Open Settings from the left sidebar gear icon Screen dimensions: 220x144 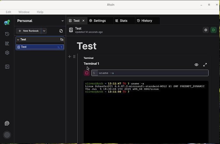tap(7, 53)
